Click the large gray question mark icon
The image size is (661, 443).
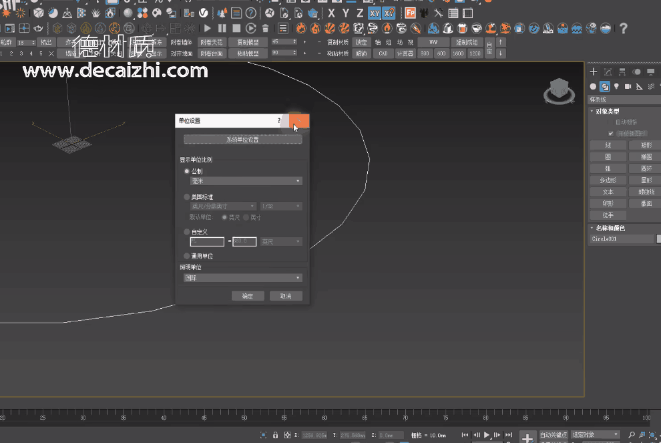(x=624, y=28)
